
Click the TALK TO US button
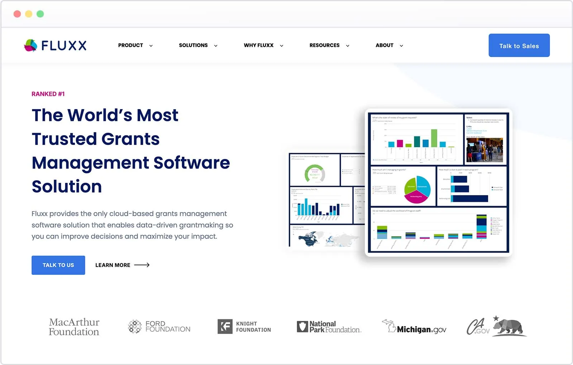(x=58, y=265)
